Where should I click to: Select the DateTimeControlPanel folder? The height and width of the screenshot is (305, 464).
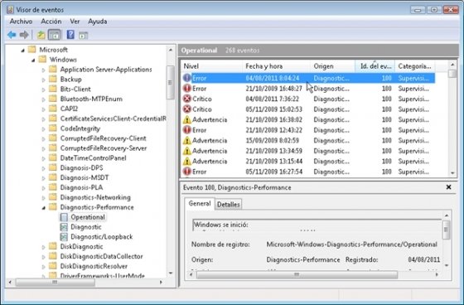[x=93, y=157]
